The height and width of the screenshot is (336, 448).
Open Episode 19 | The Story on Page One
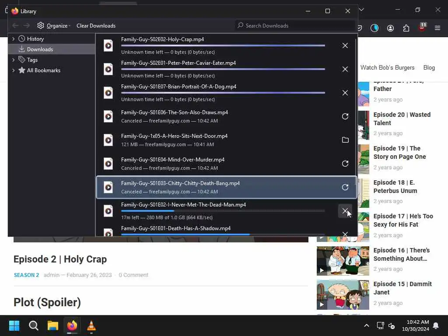(x=399, y=153)
